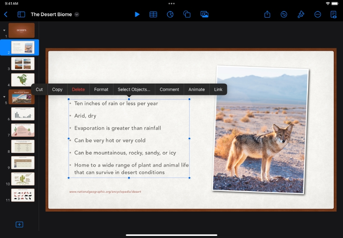Insert a table from the toolbar
343x238 pixels.
pyautogui.click(x=153, y=14)
